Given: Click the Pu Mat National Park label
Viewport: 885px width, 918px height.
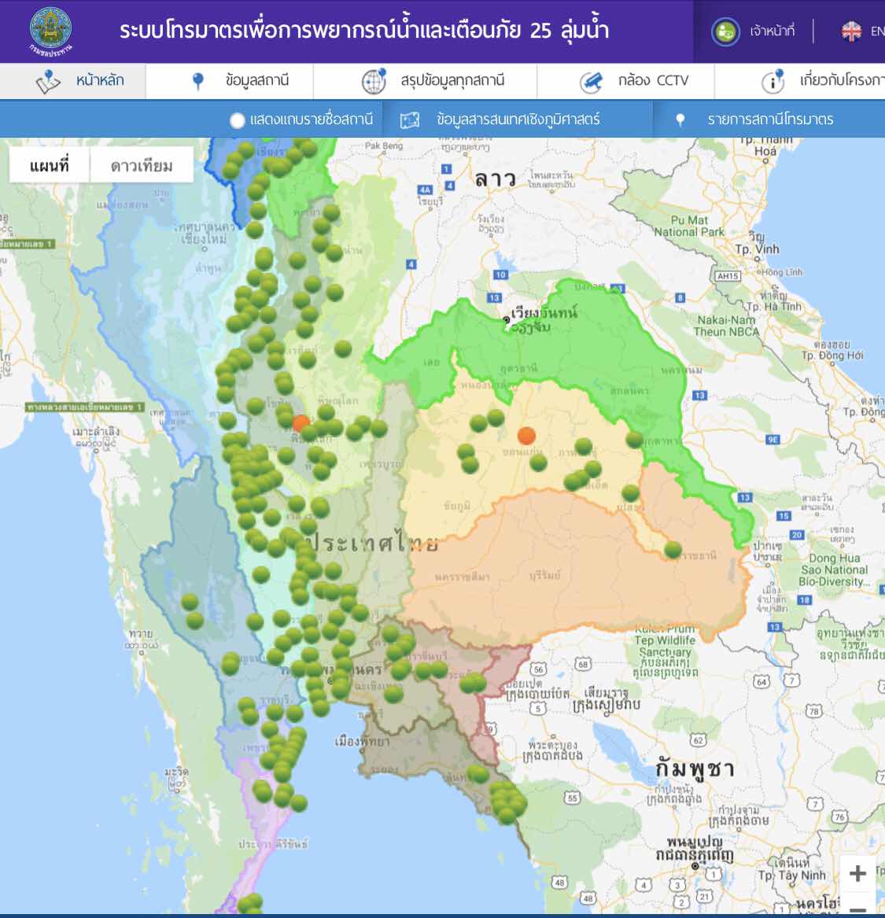Looking at the screenshot, I should pos(689,226).
